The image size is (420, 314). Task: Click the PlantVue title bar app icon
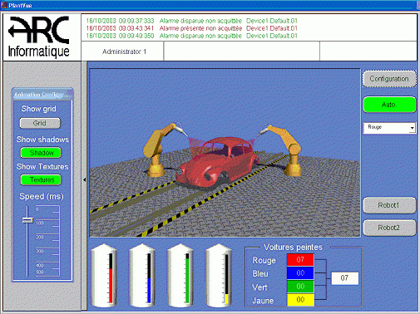point(4,5)
